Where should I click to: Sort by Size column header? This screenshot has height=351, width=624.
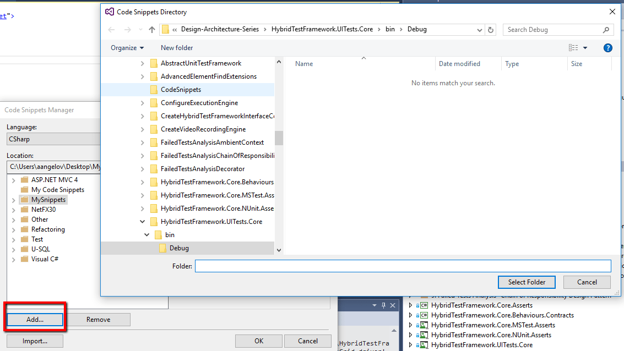pyautogui.click(x=576, y=64)
